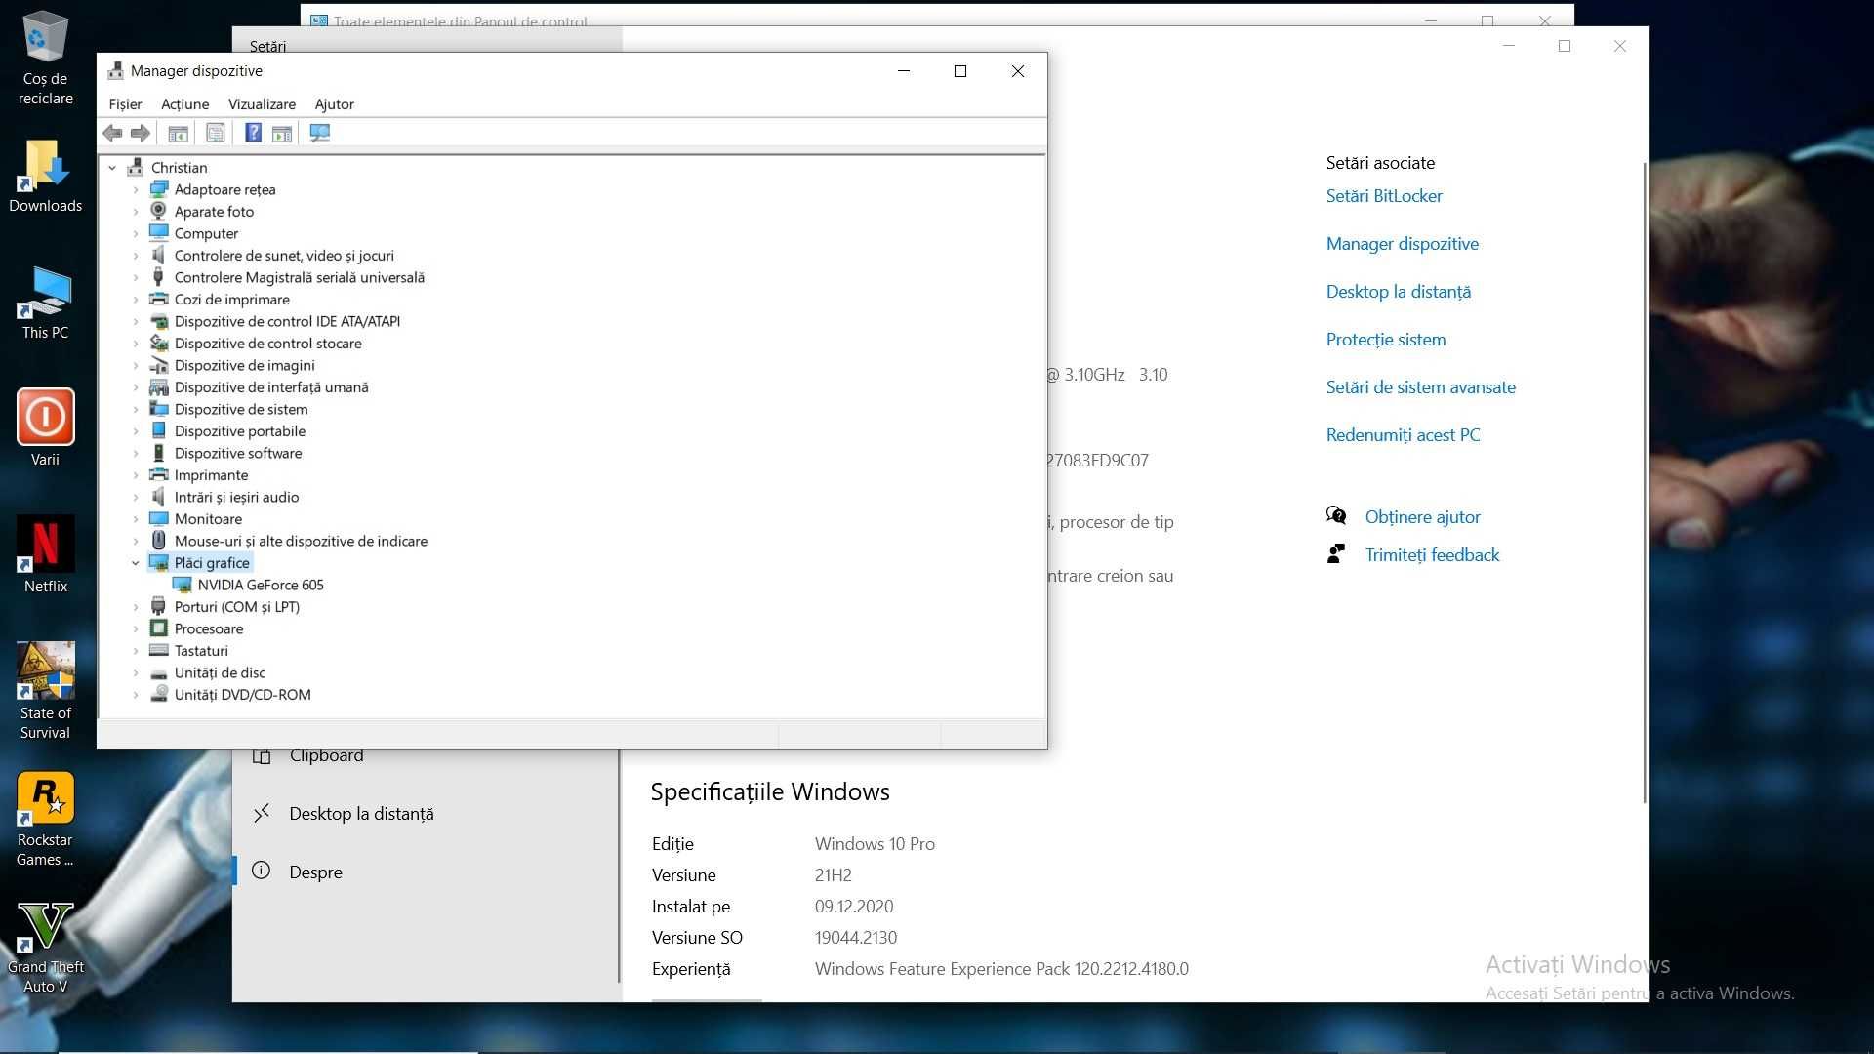Open the Vizualizare menu
This screenshot has width=1874, height=1054.
click(x=262, y=104)
